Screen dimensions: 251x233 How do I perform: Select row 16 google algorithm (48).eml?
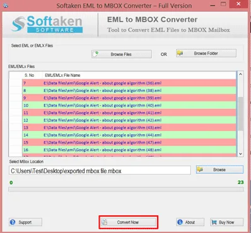[x=129, y=150]
